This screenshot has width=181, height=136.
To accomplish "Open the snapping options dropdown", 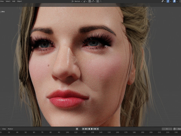I will [93, 1].
